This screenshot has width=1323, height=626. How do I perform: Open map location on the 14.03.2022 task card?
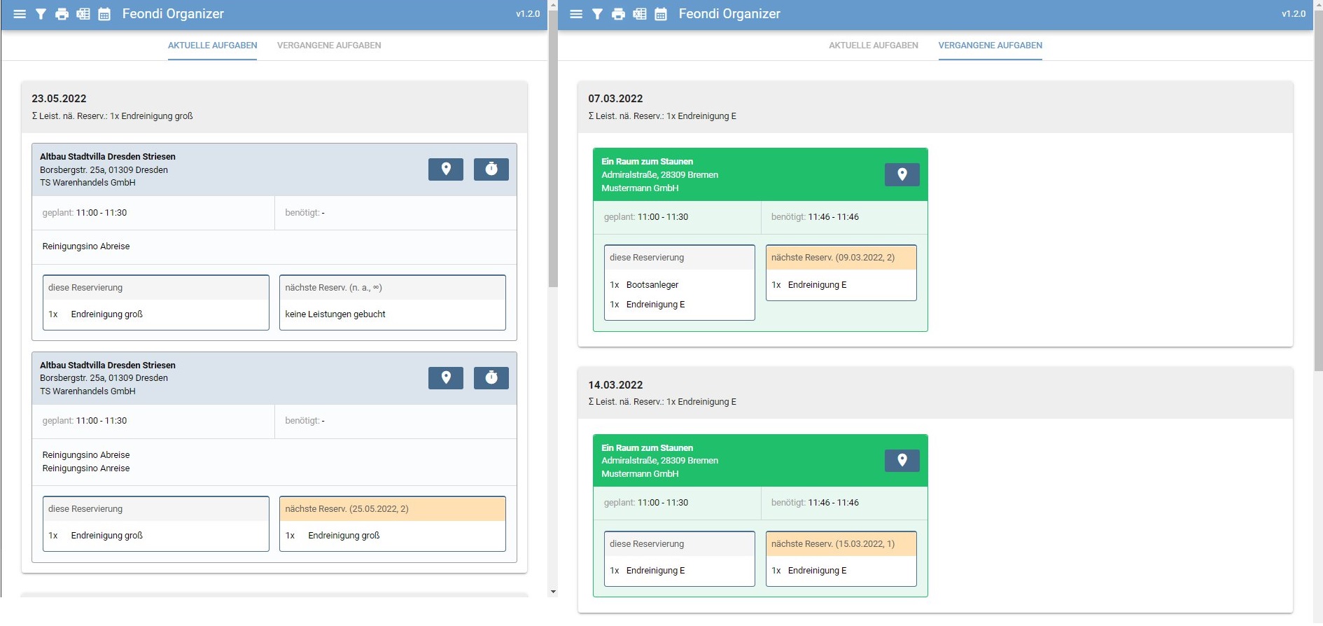coord(902,460)
